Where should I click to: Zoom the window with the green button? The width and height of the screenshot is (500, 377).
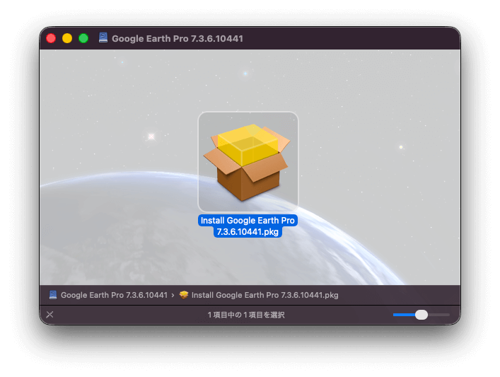[83, 38]
